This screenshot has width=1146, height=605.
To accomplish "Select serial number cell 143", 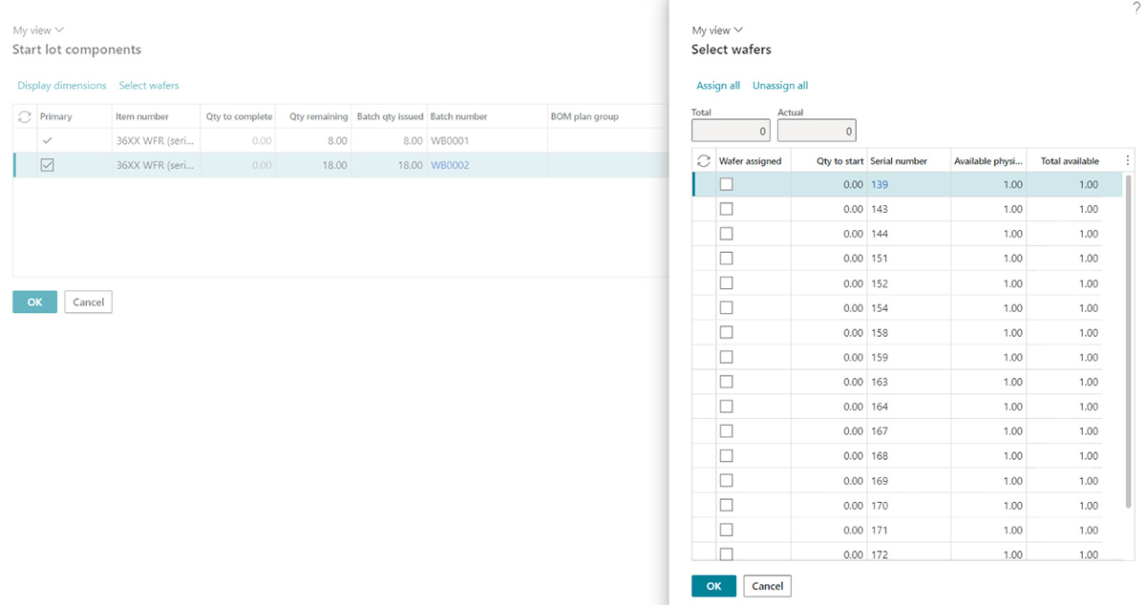I will (908, 209).
